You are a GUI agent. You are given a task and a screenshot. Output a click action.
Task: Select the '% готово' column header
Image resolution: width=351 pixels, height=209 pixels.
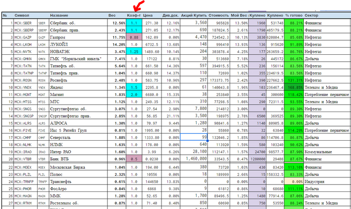pyautogui.click(x=294, y=16)
